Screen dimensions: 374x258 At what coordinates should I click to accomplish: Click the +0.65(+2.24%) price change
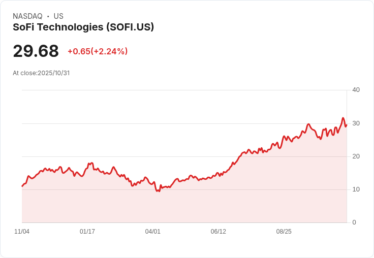pyautogui.click(x=98, y=51)
